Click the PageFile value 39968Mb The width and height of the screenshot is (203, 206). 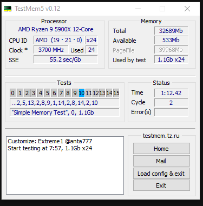point(171,50)
